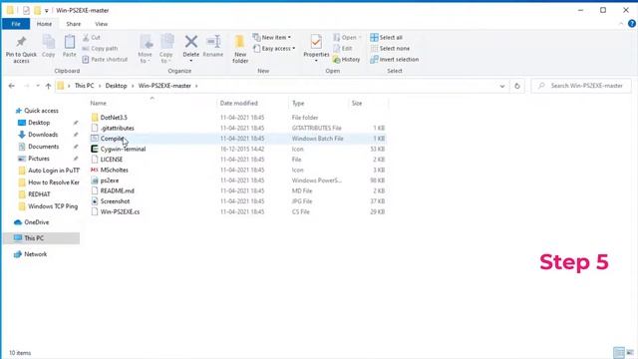
Task: Switch to Details view icon
Action: 619,353
